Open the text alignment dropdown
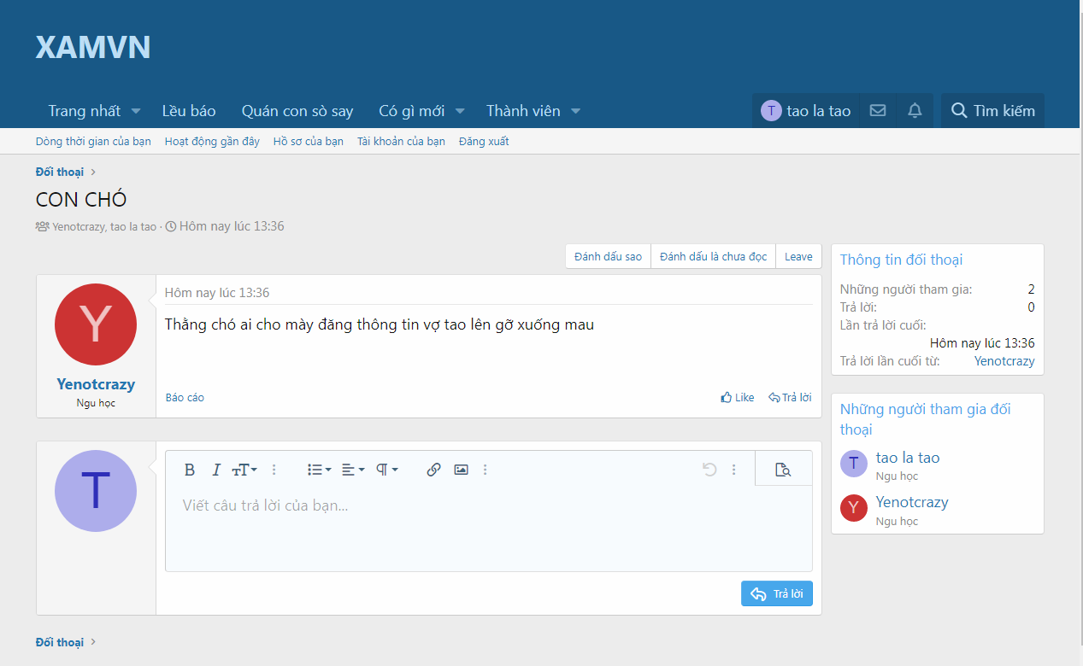This screenshot has height=666, width=1083. pos(352,470)
